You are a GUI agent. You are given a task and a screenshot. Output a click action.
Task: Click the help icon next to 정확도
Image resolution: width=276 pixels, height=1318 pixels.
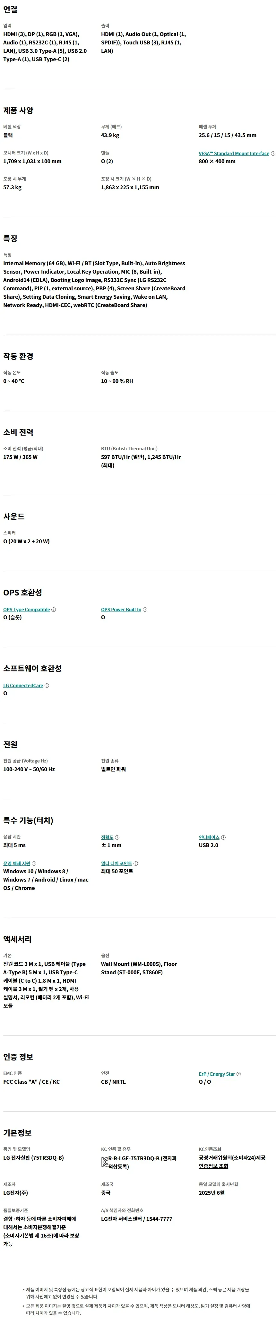coord(117,837)
